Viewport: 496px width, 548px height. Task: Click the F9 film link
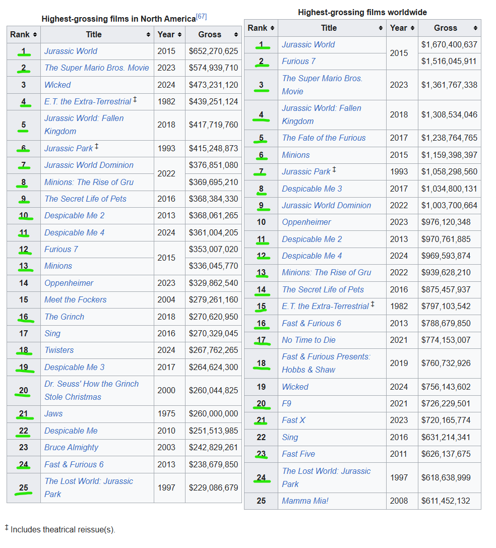(x=287, y=404)
